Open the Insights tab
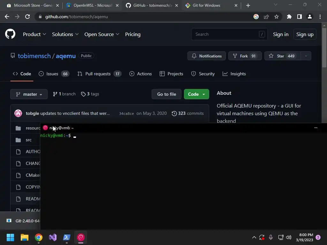This screenshot has height=245, width=327. click(234, 74)
